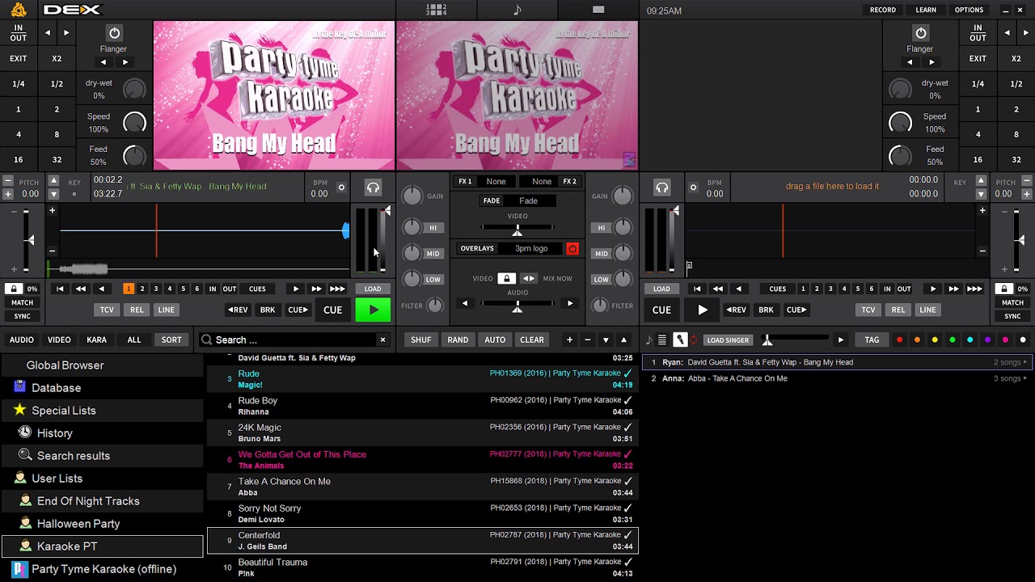Viewport: 1035px width, 582px height.
Task: Filter browser by KARA
Action: (97, 340)
